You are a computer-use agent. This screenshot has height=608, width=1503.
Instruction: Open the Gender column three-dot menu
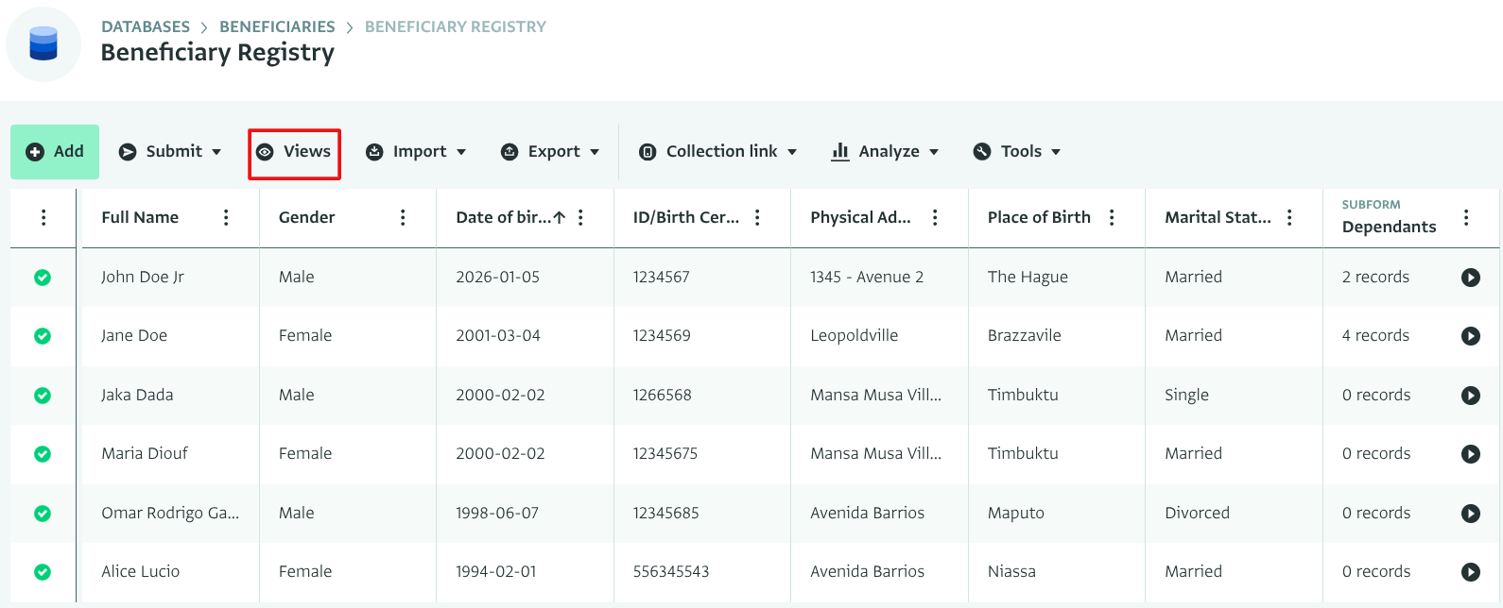click(403, 217)
